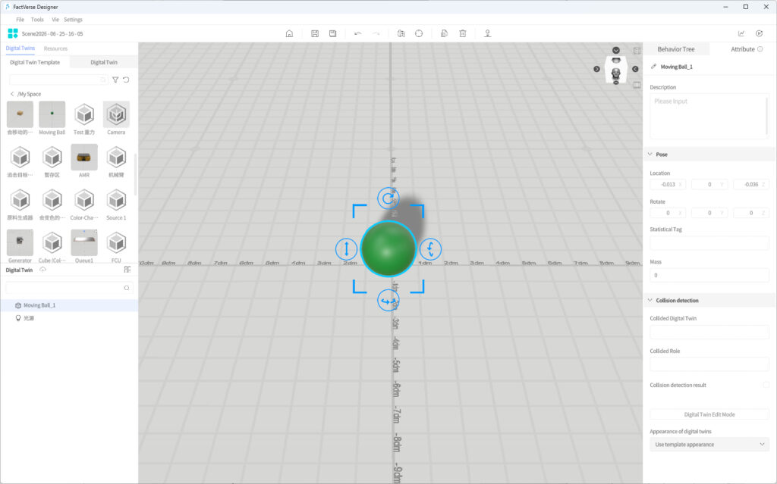
Task: Redo the last undone action
Action: tap(376, 33)
